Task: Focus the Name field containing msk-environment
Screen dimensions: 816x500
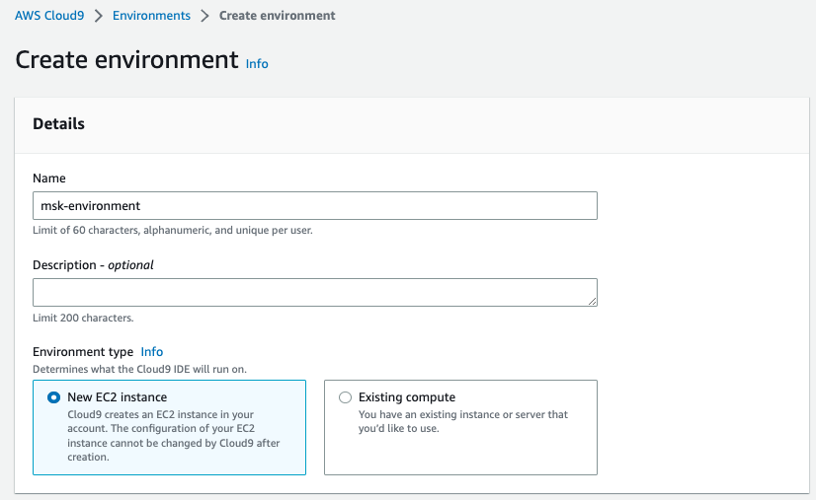Action: point(315,206)
